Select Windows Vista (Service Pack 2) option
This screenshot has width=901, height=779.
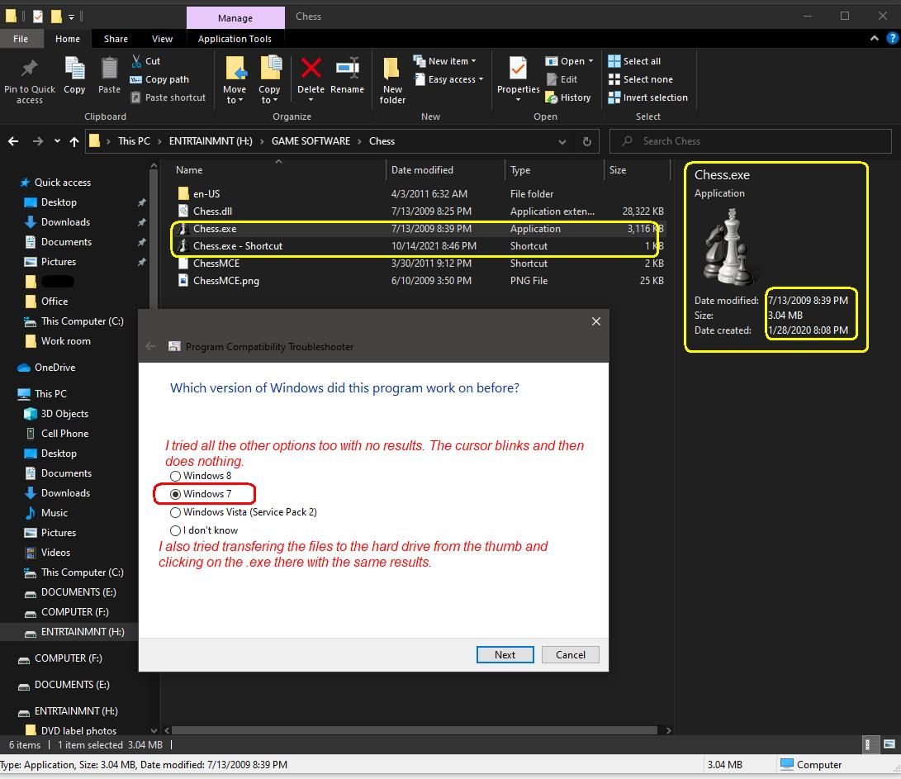tap(243, 512)
